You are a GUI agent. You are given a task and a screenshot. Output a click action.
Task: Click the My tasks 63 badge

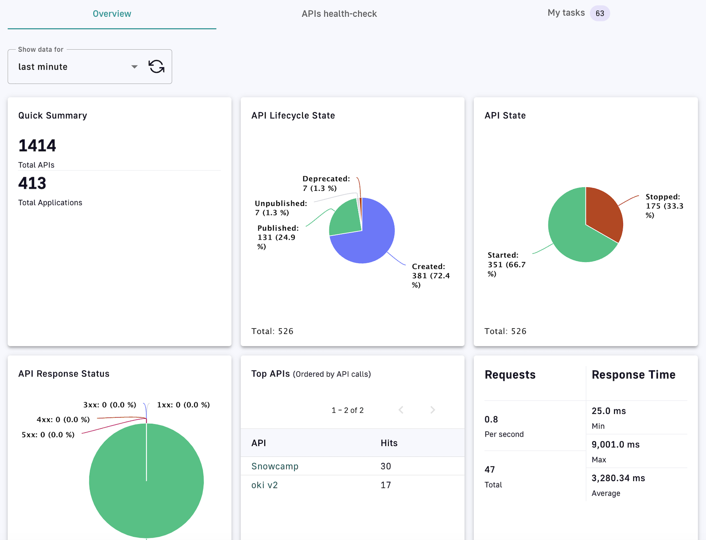tap(599, 14)
